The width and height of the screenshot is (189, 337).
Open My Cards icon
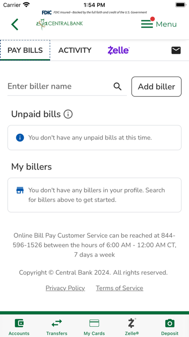pos(94,323)
